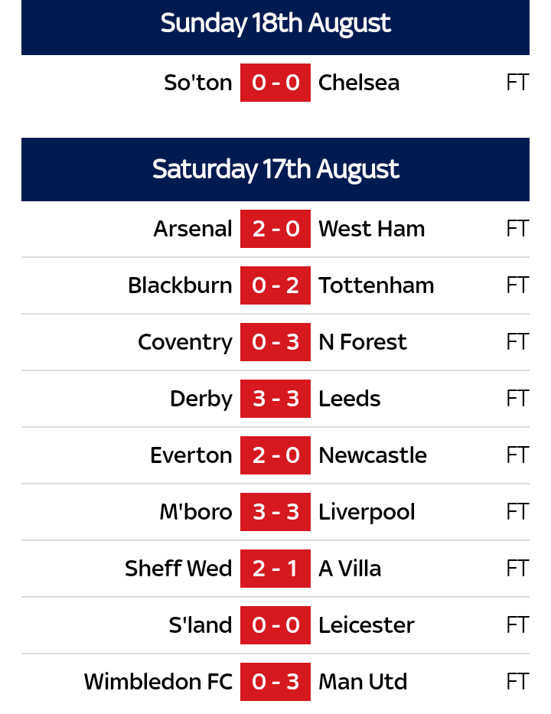Click the Wimbledon FC team name
551x714 pixels.
pyautogui.click(x=158, y=682)
